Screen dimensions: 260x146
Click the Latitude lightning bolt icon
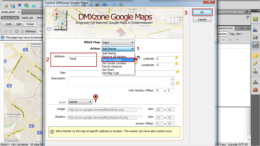[x=177, y=58]
